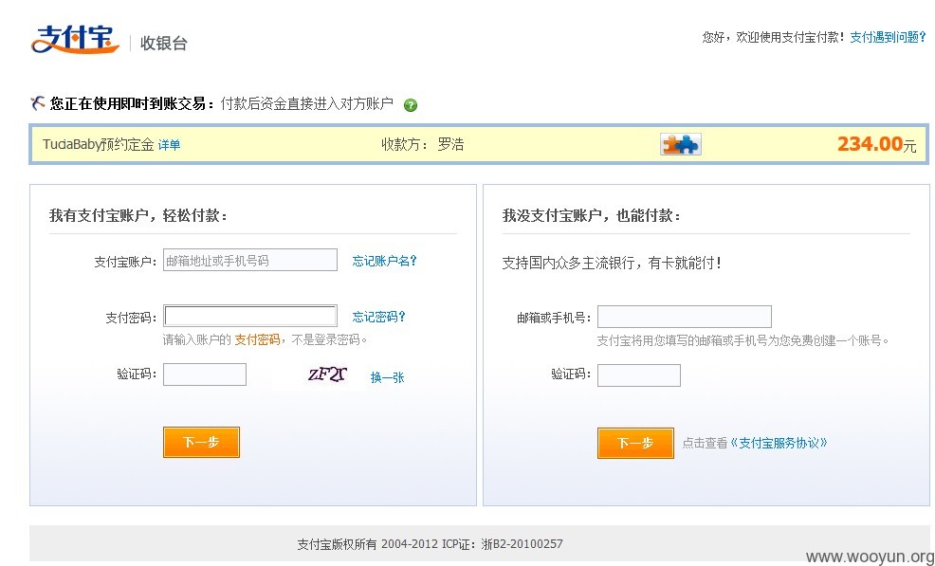The image size is (935, 566).
Task: Focus the 邮箱或手机号 input field
Action: (x=685, y=317)
